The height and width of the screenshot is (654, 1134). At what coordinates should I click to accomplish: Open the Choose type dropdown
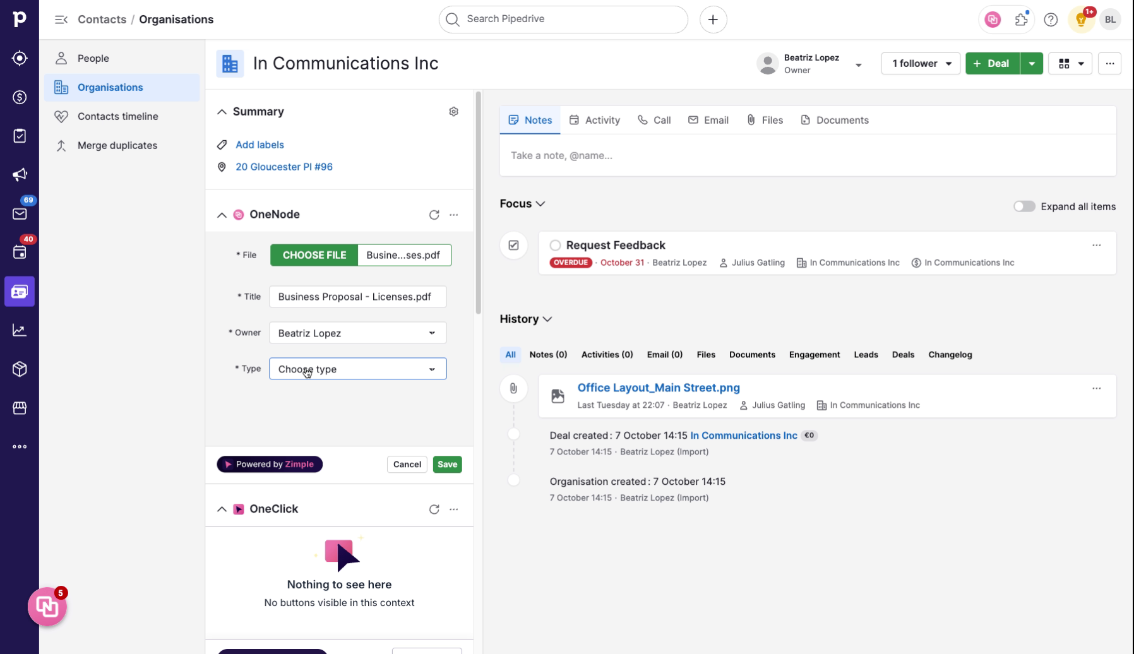coord(357,369)
